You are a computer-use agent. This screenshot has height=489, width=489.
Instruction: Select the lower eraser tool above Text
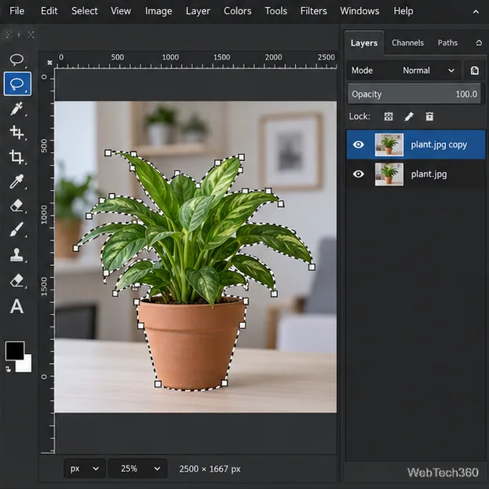pyautogui.click(x=16, y=280)
